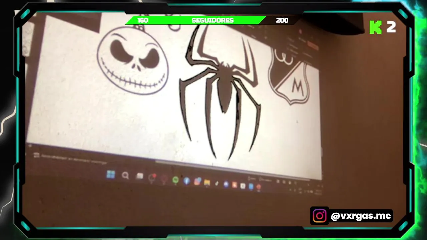Open the Windows Start menu
This screenshot has height=240, width=427.
111,174
